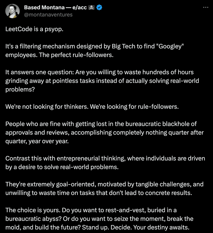Click the blue verified checkmark badge
The height and width of the screenshot is (233, 213).
click(x=99, y=8)
